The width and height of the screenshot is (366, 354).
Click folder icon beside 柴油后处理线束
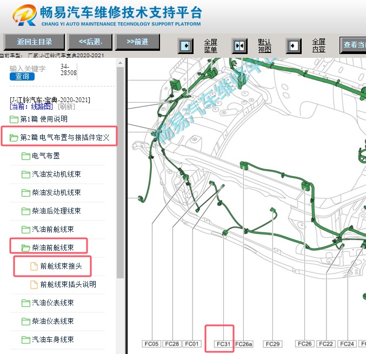pyautogui.click(x=25, y=211)
